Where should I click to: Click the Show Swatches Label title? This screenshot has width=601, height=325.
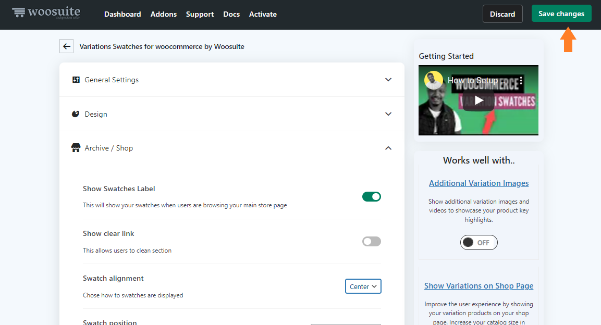pos(119,189)
